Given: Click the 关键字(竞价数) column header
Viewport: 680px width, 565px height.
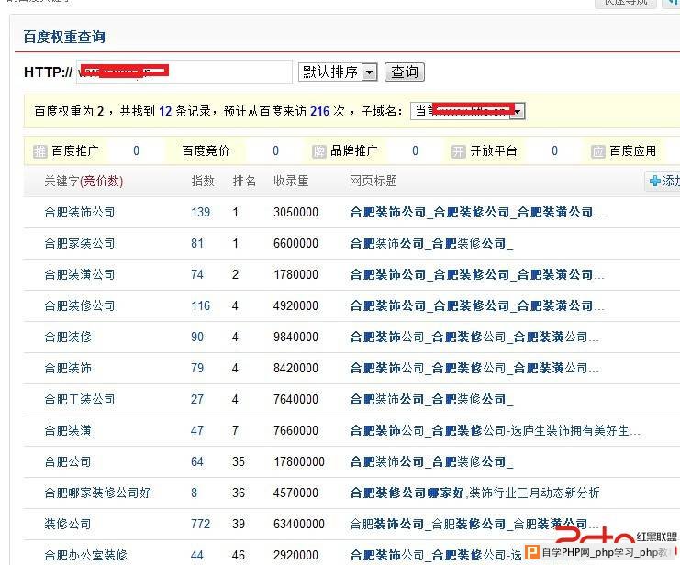Looking at the screenshot, I should tap(84, 181).
